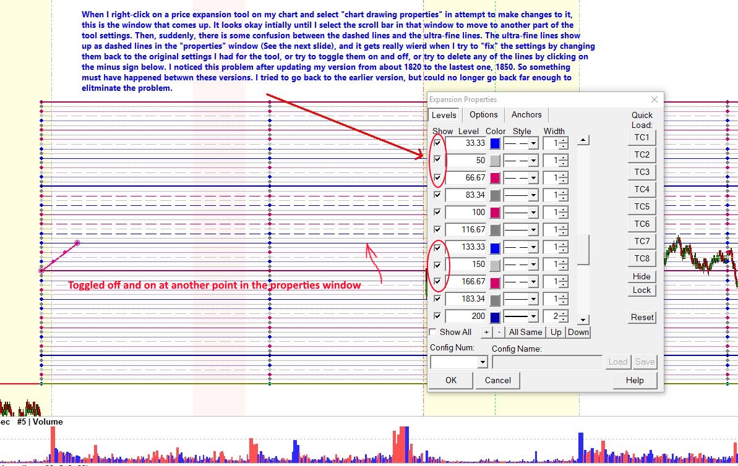This screenshot has height=466, width=738.
Task: Load quick config TC2
Action: [x=641, y=155]
